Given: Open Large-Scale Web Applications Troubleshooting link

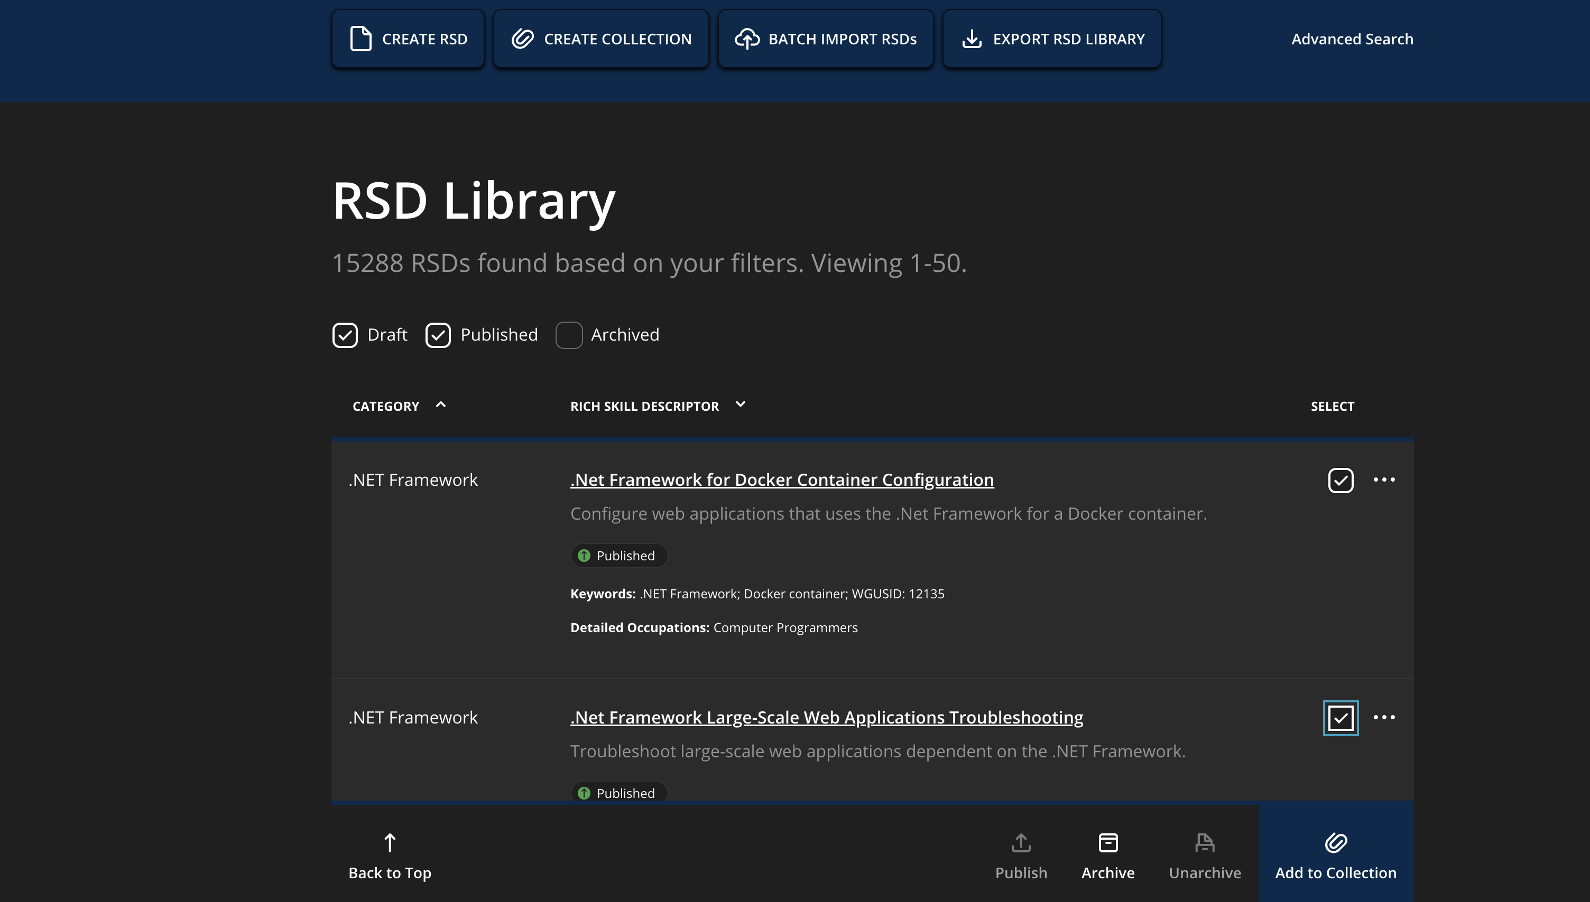Looking at the screenshot, I should pos(826,717).
